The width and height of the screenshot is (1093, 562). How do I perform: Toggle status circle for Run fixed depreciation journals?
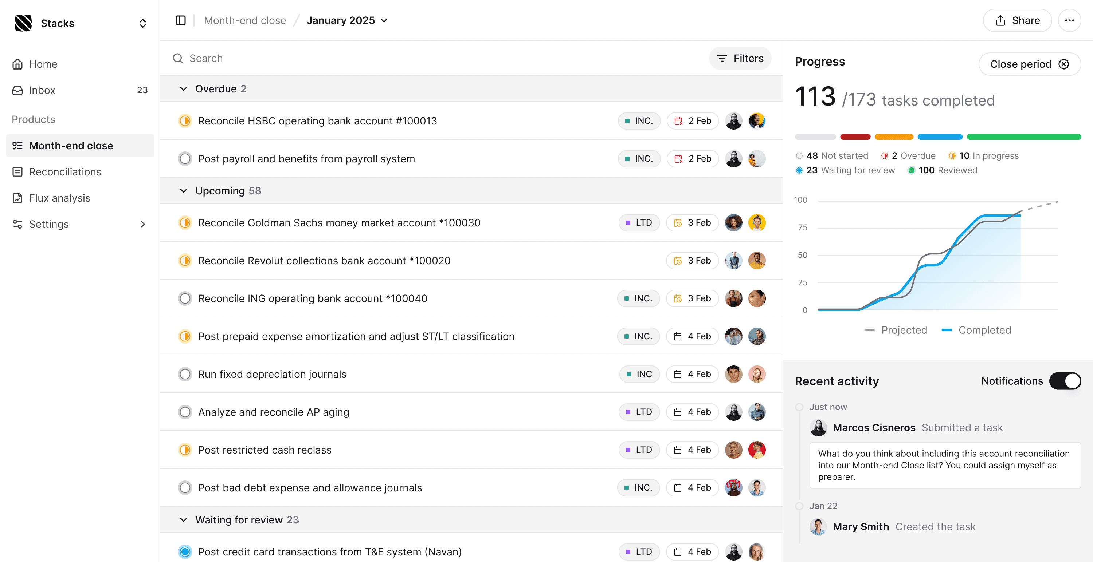(x=185, y=374)
